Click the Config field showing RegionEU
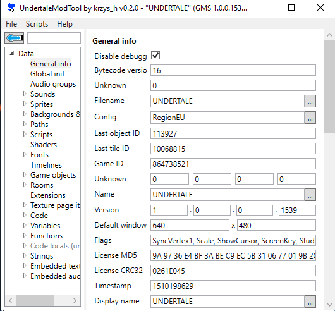Image resolution: width=335 pixels, height=311 pixels. [228, 118]
